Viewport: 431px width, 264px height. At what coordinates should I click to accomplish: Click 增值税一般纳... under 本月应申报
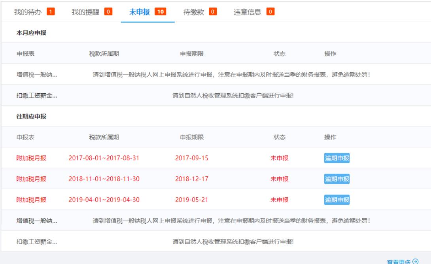click(x=36, y=74)
